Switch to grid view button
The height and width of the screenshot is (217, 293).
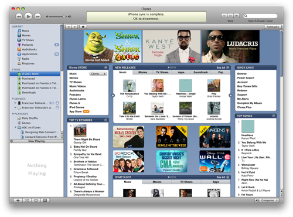tap(230, 16)
